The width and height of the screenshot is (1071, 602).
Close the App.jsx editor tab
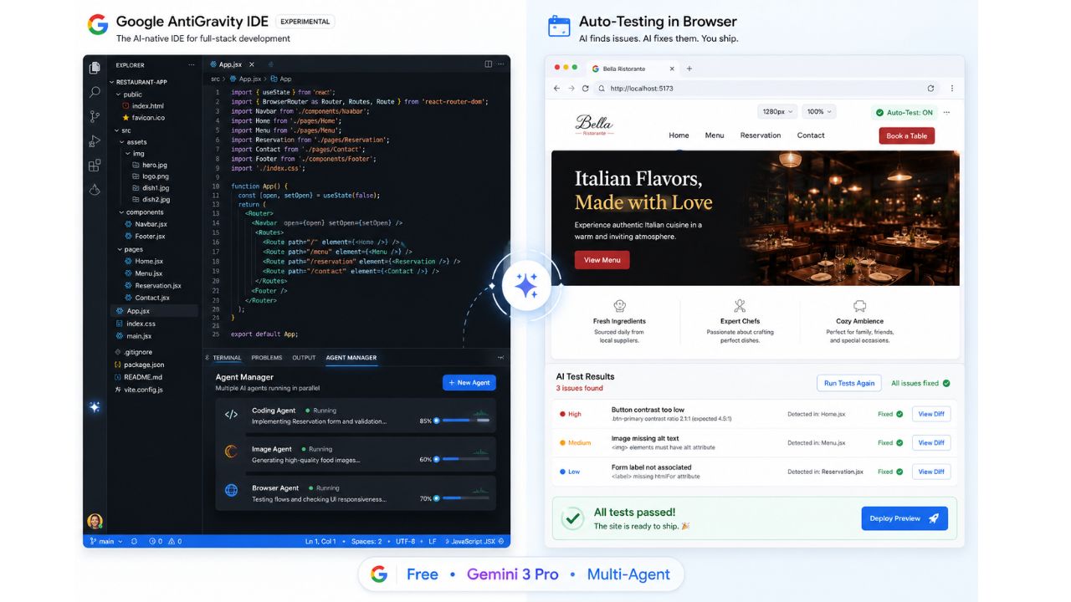pyautogui.click(x=250, y=64)
